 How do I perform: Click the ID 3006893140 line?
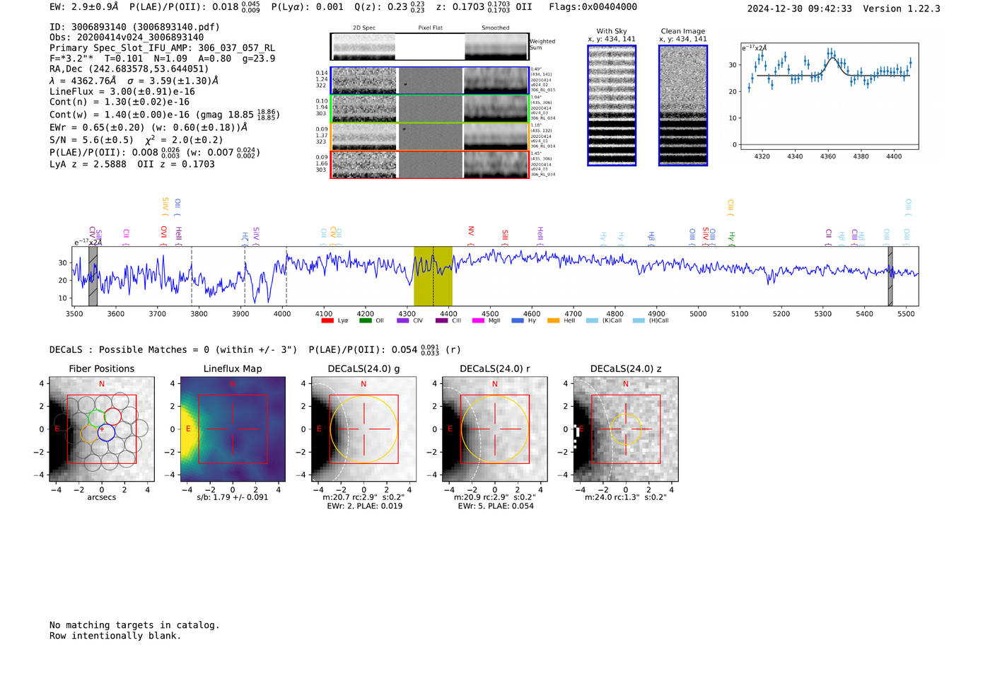pyautogui.click(x=134, y=27)
